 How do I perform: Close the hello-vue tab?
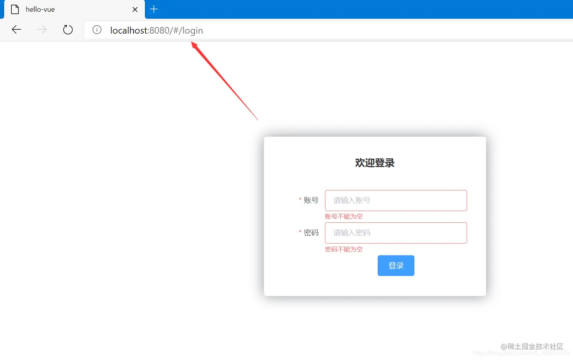point(135,9)
